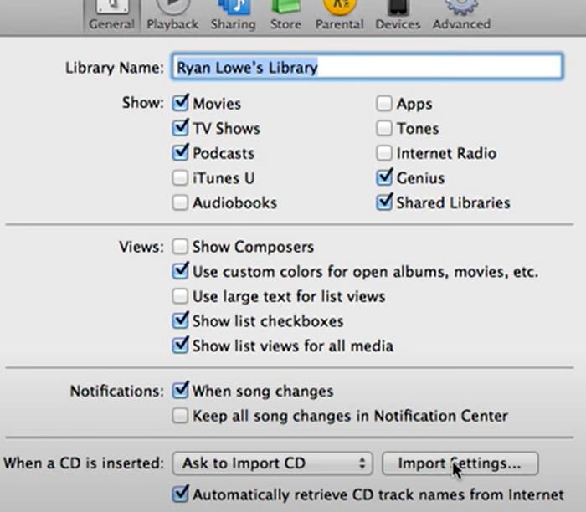Enable the Internet Radio checkbox
The width and height of the screenshot is (586, 512).
click(384, 153)
